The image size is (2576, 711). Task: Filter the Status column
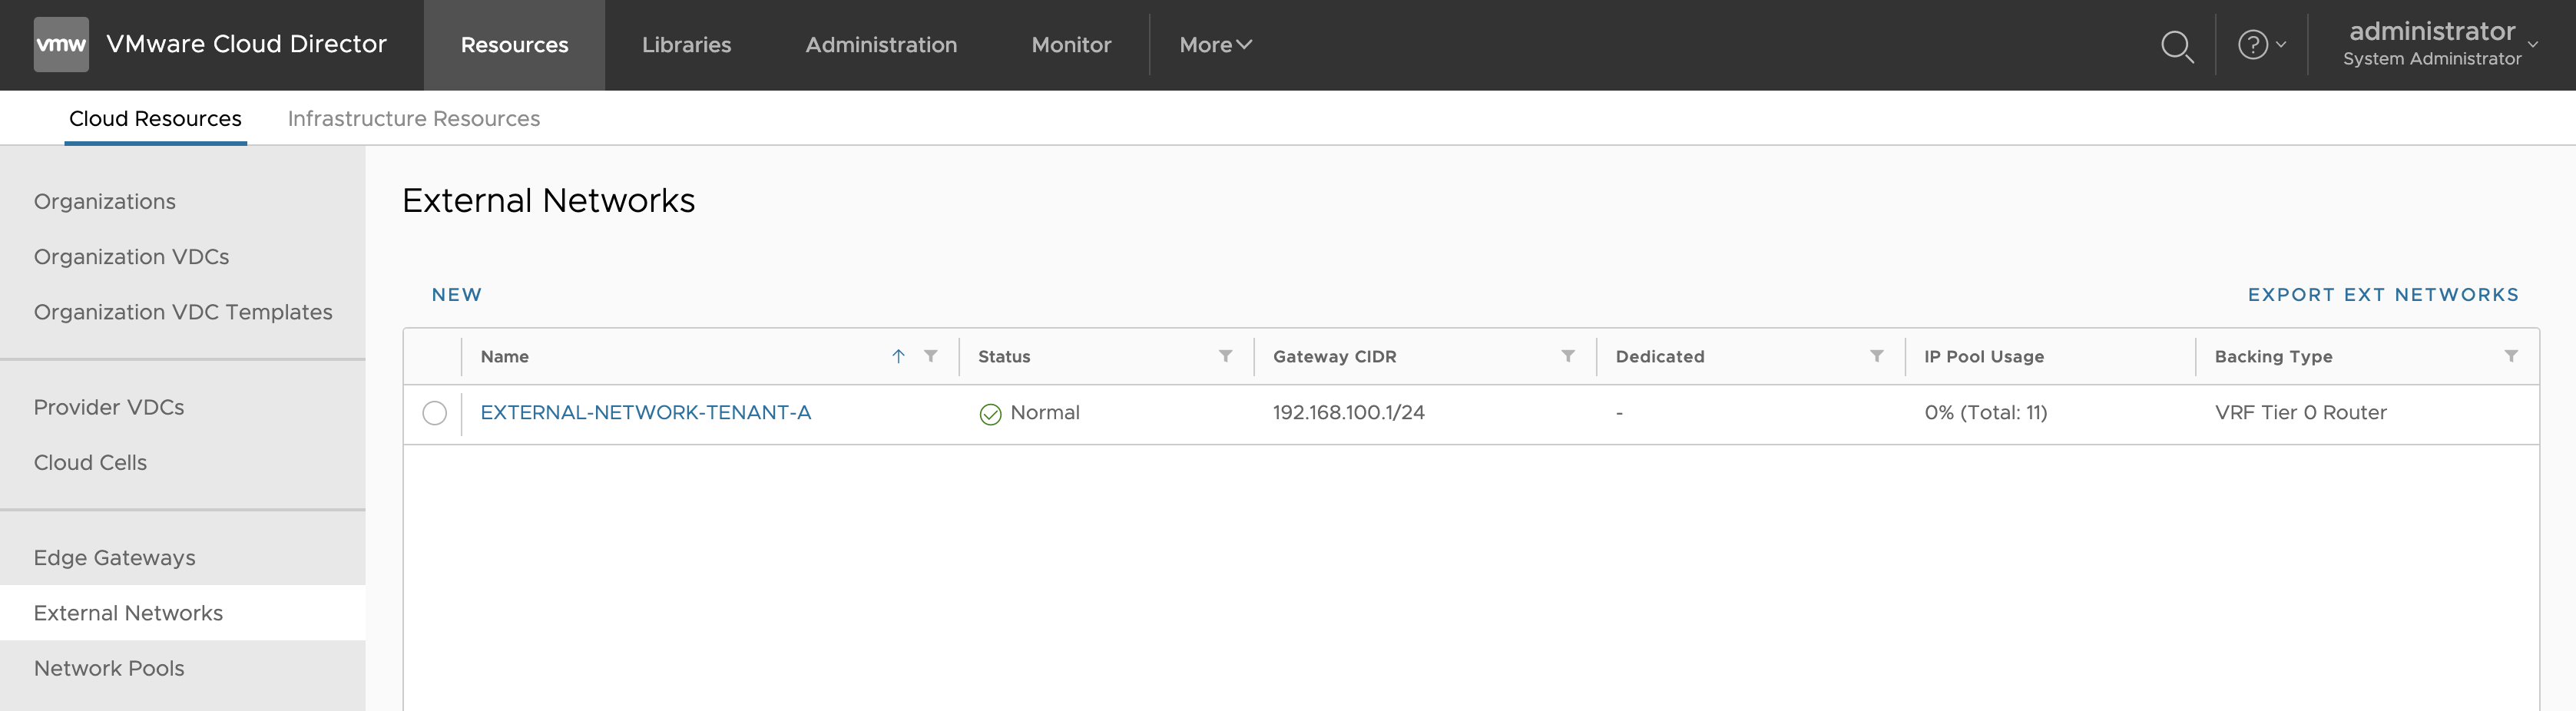point(1225,357)
